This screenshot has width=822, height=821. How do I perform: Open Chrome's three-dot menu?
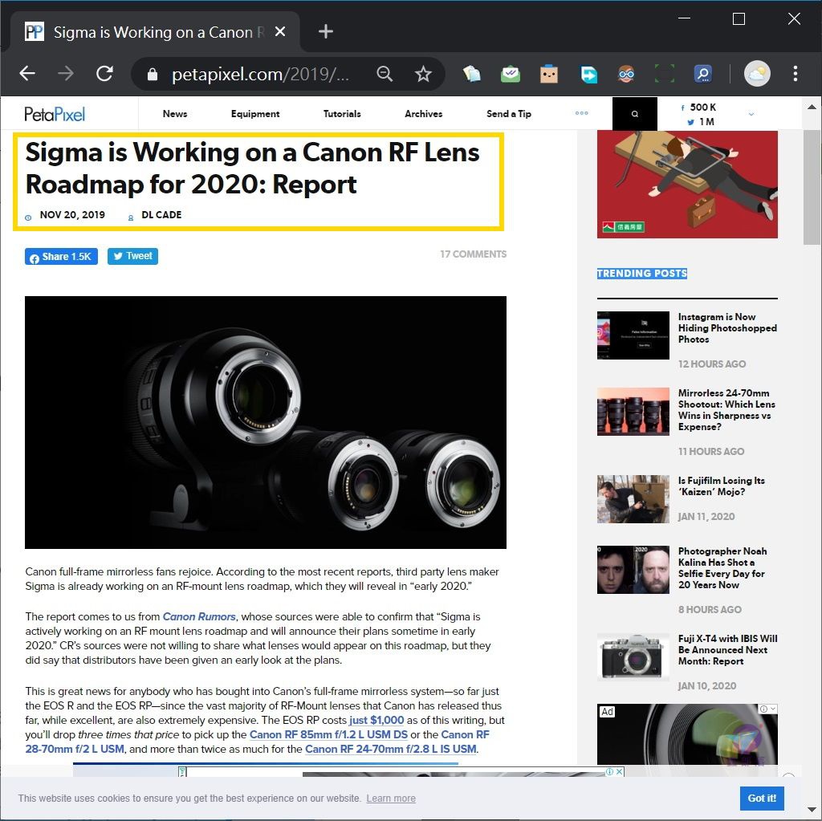(x=796, y=73)
